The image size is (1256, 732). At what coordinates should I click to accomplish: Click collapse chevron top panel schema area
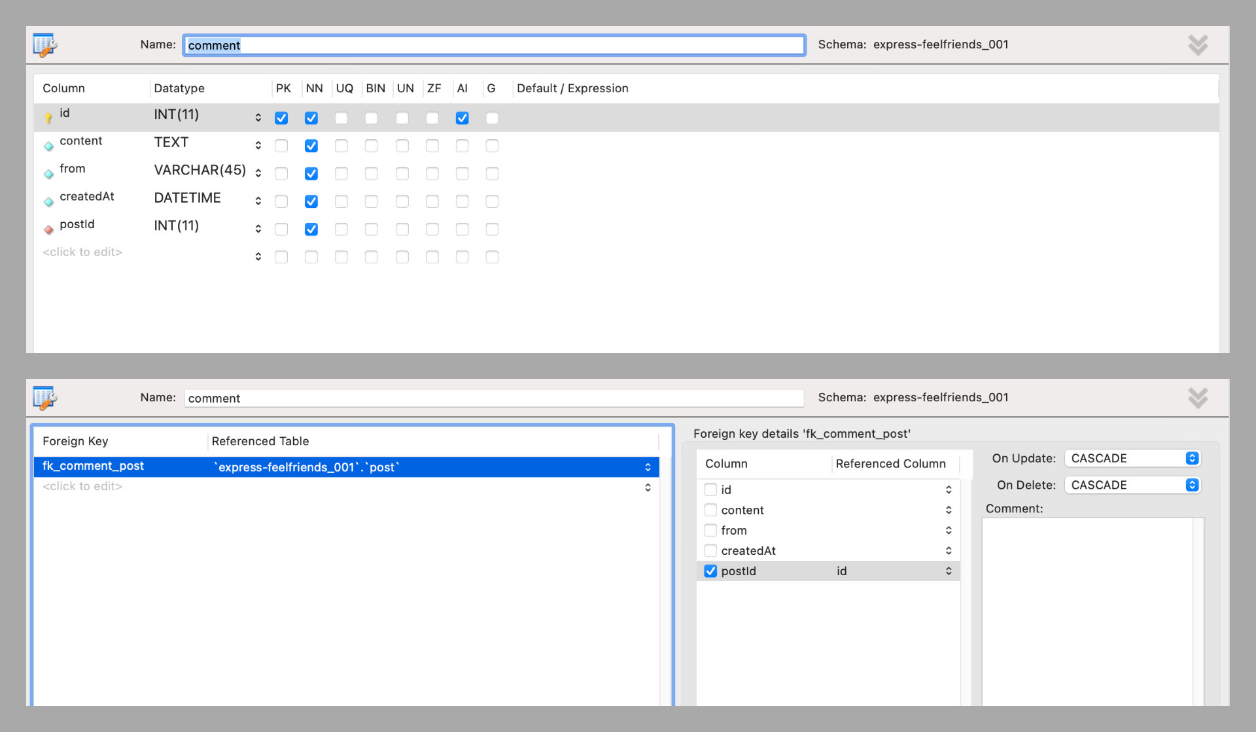1198,44
